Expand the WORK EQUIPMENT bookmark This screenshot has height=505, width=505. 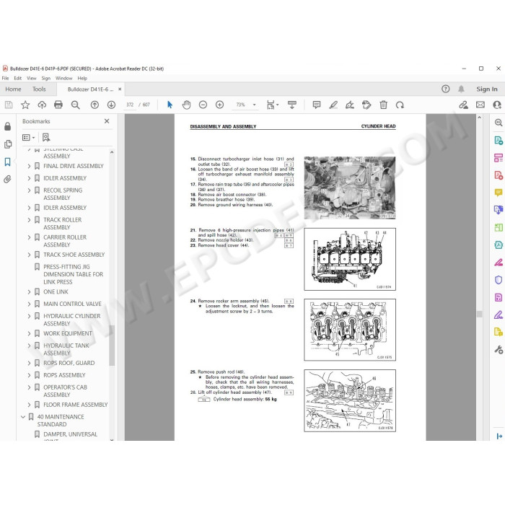[29, 333]
